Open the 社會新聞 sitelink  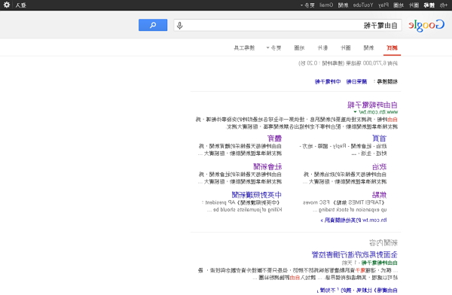click(267, 166)
